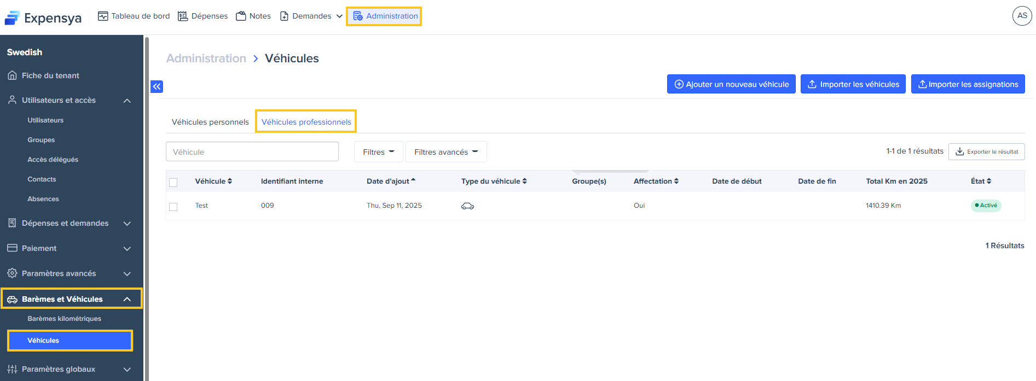Click the Expensya logo
Viewport: 1036px width, 381px height.
[43, 17]
